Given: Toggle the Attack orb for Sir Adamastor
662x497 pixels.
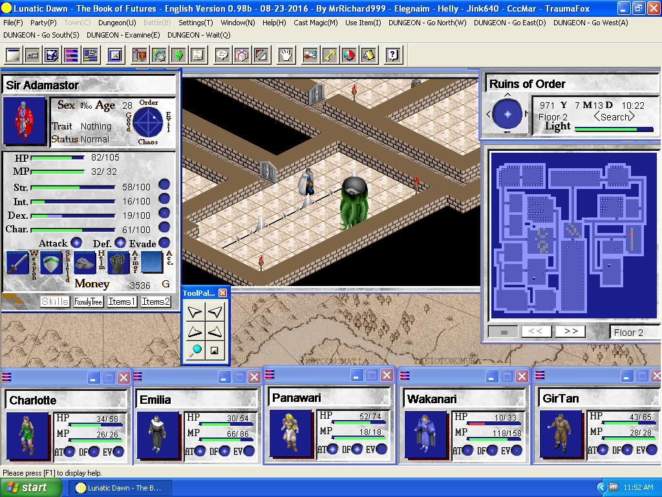Looking at the screenshot, I should coord(76,243).
